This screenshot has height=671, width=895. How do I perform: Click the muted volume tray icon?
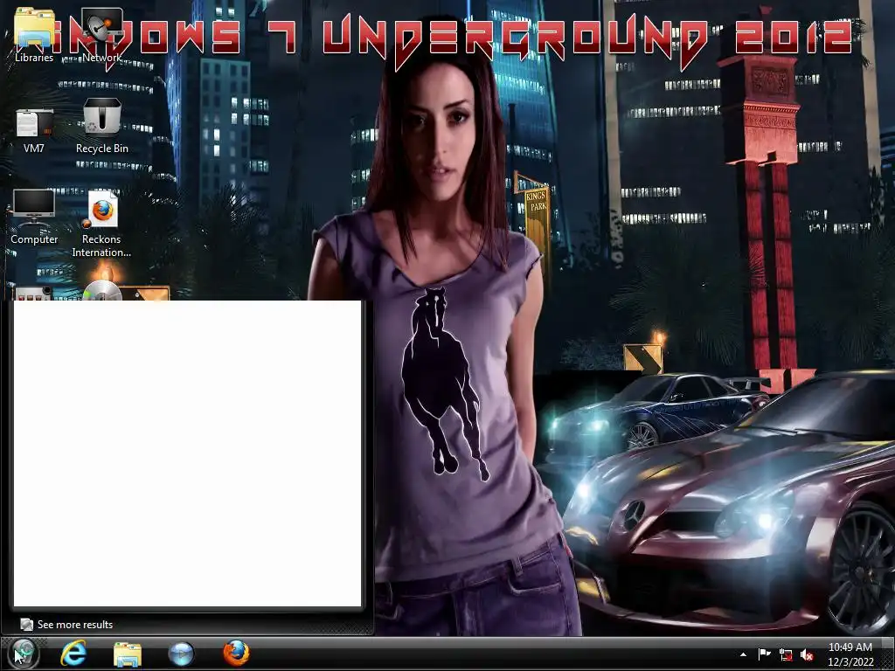coord(807,655)
